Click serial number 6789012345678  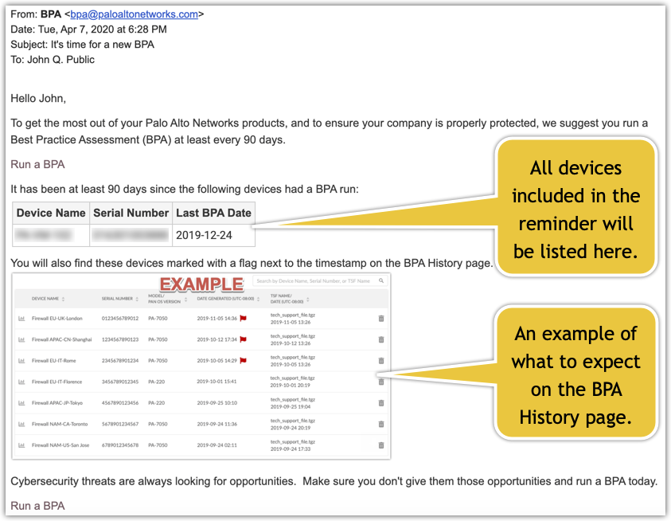coord(120,445)
